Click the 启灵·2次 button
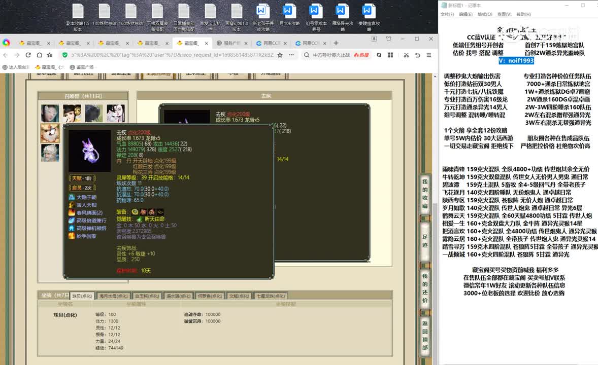This screenshot has height=365, width=598. (82, 188)
